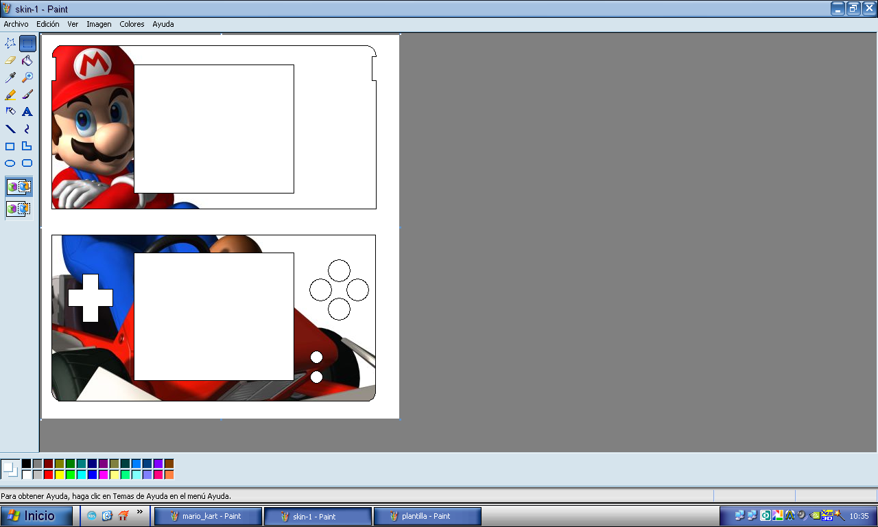
Task: Select the Text tool
Action: click(x=27, y=112)
